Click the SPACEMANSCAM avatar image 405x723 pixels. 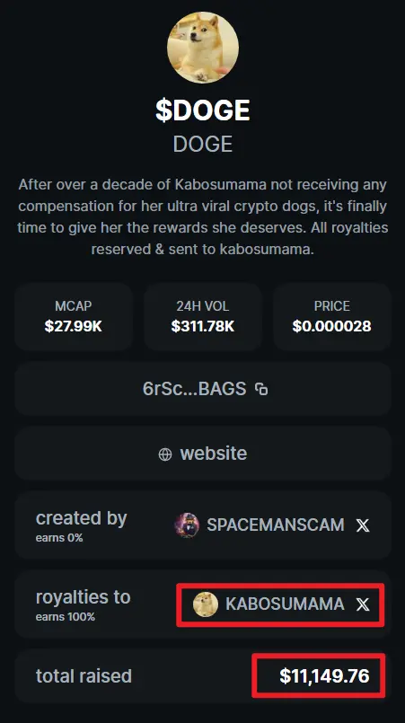pyautogui.click(x=187, y=525)
